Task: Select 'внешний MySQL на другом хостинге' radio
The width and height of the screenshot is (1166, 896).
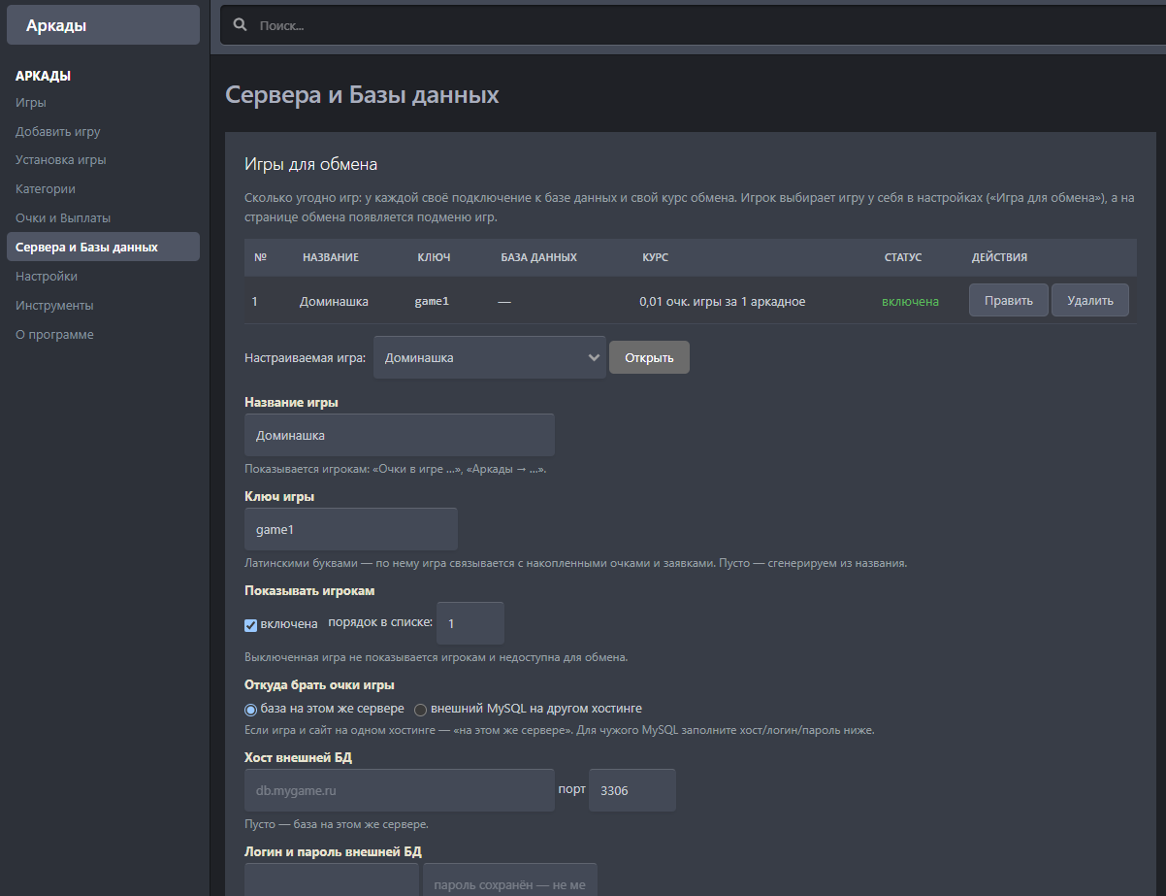Action: pos(420,710)
